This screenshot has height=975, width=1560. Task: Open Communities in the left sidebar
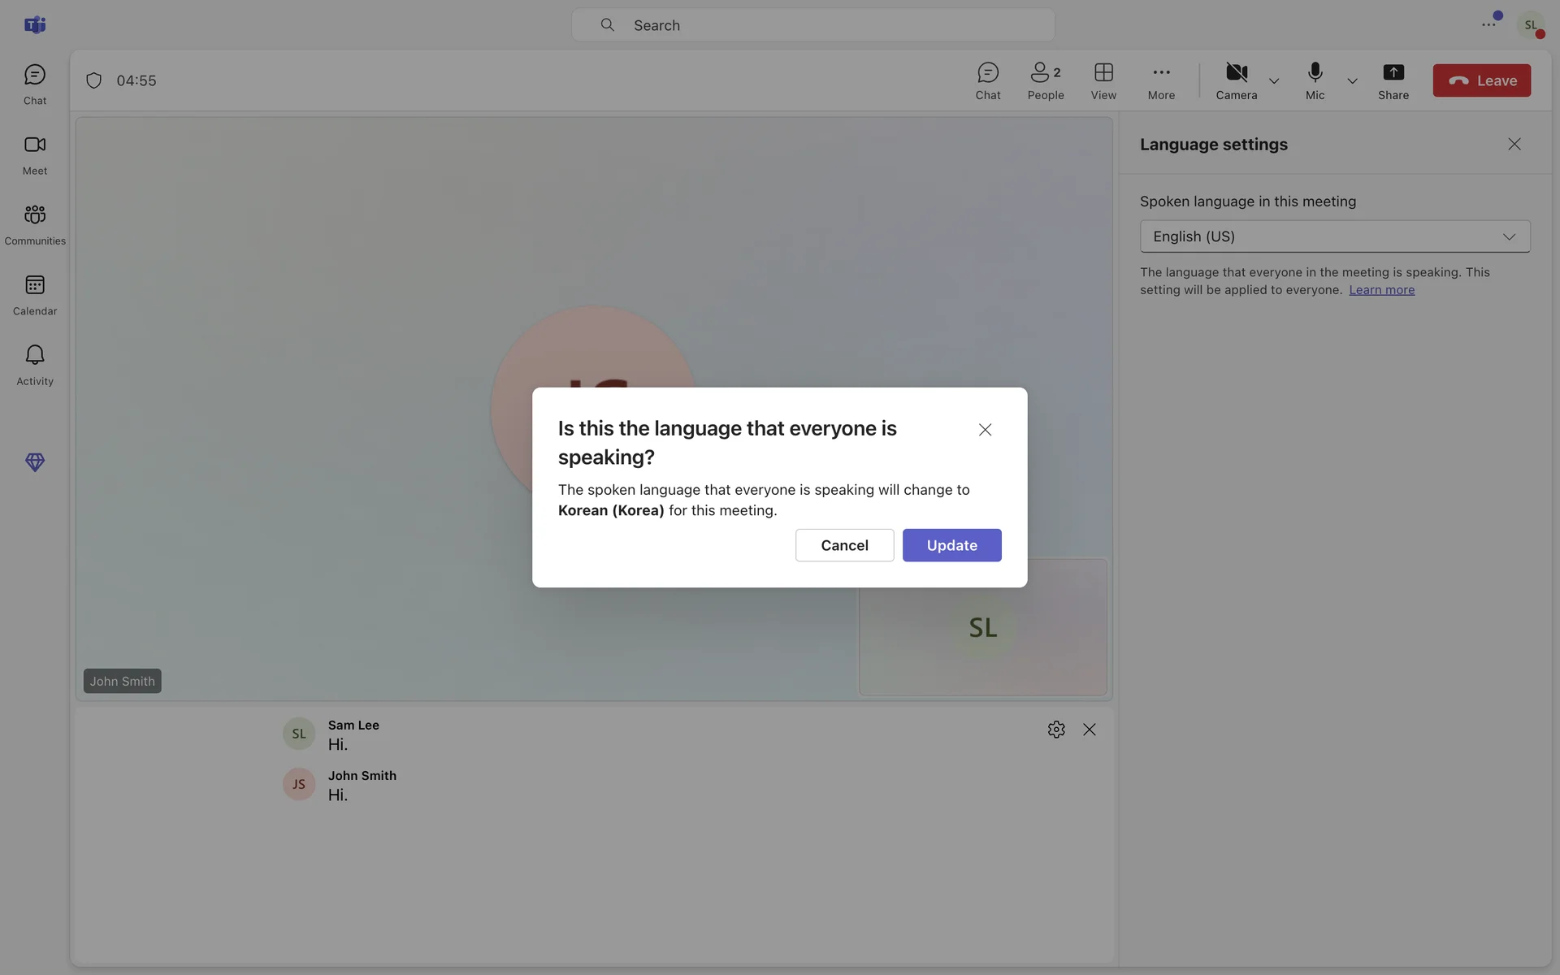(34, 223)
